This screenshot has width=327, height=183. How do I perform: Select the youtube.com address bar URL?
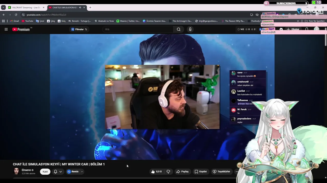[x=46, y=15]
